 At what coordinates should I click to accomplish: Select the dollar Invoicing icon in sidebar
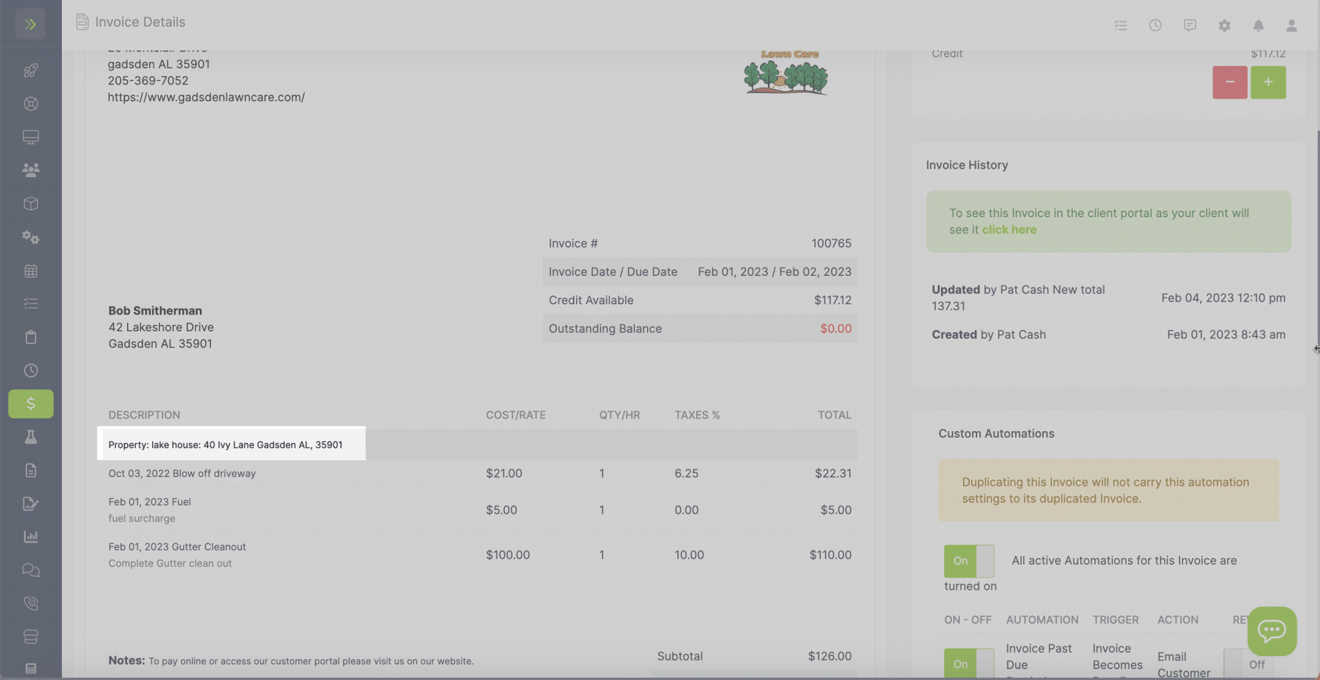(x=30, y=404)
